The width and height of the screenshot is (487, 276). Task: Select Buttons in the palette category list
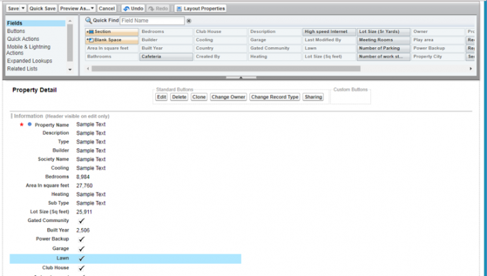[18, 31]
